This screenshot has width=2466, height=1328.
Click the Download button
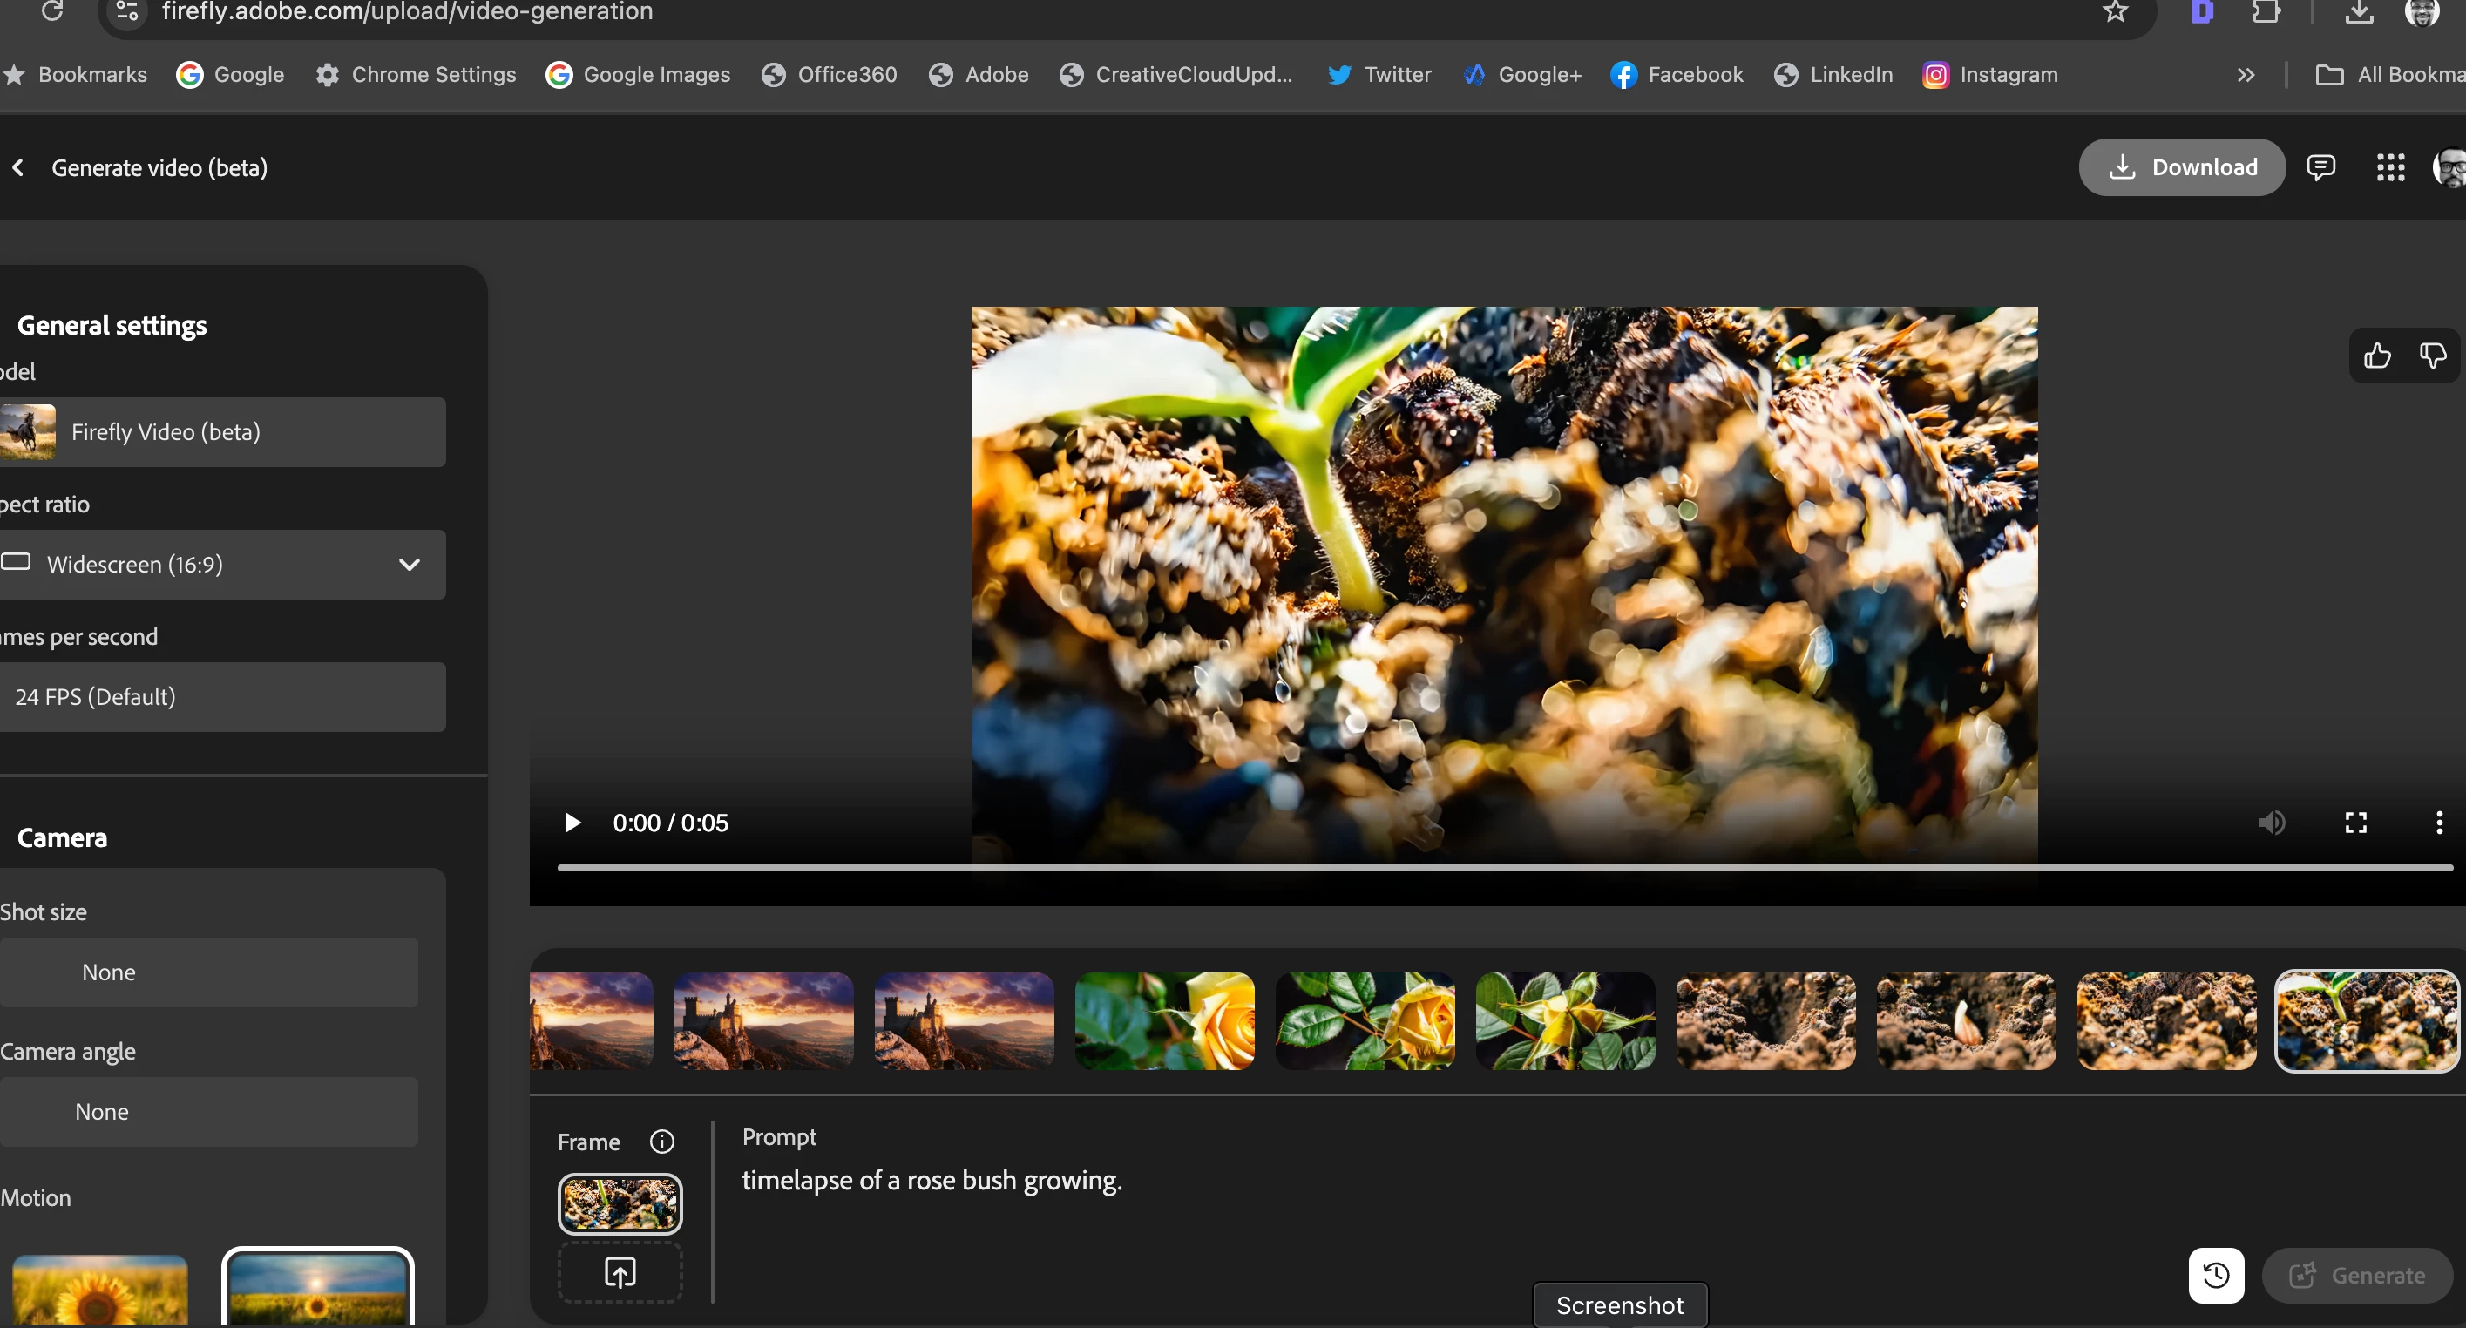tap(2182, 167)
